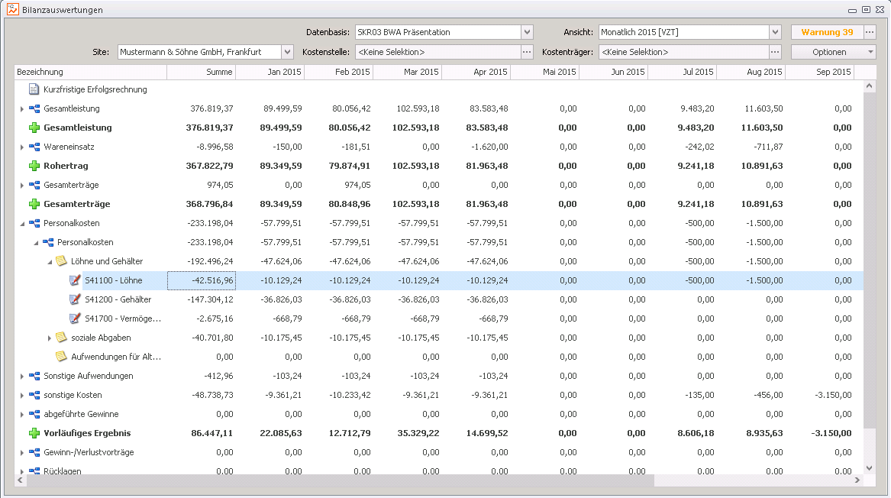
Task: Click the Bilanzauswertungen window icon in title bar
Action: [13, 10]
